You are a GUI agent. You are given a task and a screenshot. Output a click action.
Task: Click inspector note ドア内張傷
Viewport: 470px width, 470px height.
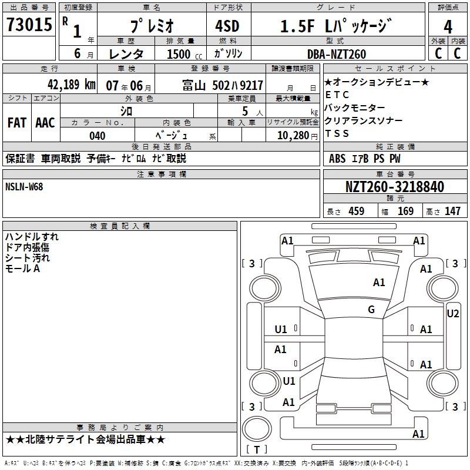point(27,247)
